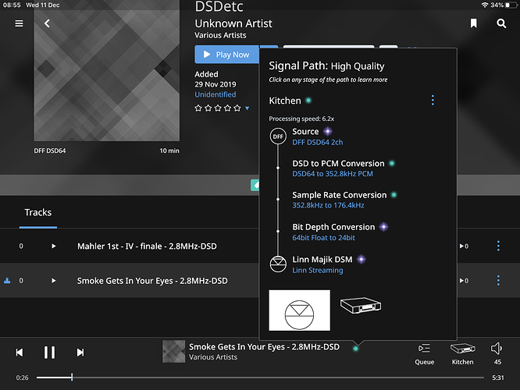The width and height of the screenshot is (520, 390).
Task: Skip to the previous track
Action: coord(20,353)
